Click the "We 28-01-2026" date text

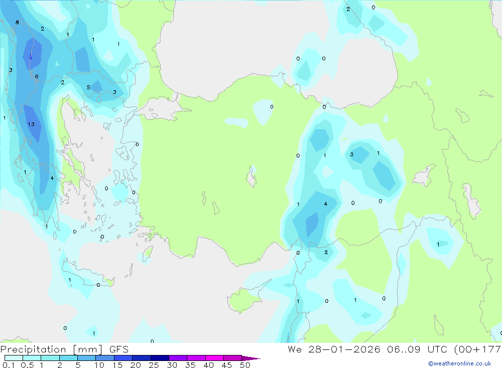(334, 349)
